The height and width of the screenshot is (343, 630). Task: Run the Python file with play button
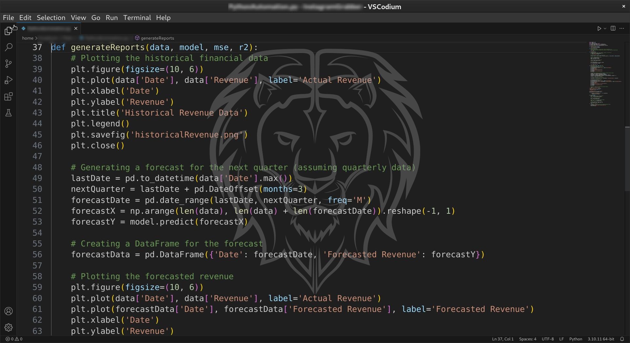pos(599,28)
